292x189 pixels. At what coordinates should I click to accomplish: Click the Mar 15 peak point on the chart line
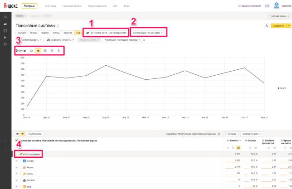(106, 65)
